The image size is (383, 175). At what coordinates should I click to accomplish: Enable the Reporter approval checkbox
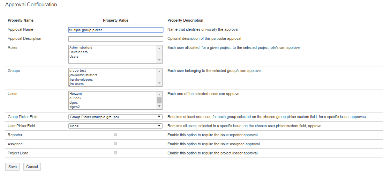[115, 134]
